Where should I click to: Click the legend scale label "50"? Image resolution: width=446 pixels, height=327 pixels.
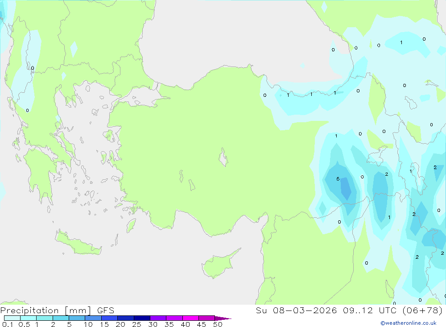click(x=218, y=324)
